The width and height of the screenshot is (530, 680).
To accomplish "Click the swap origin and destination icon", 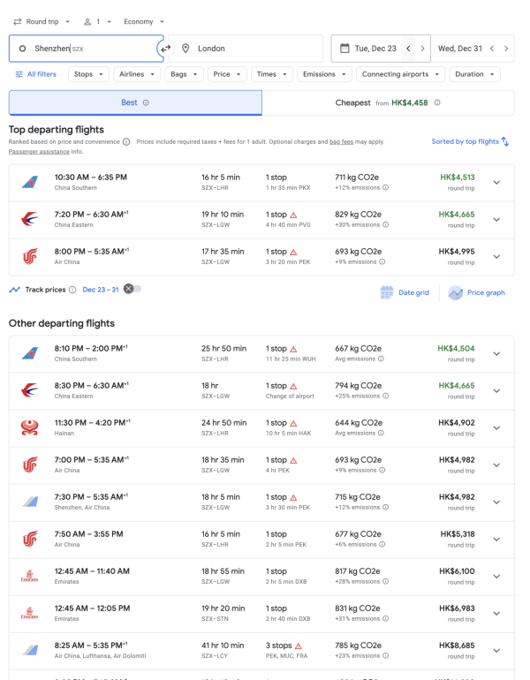I will pos(165,49).
